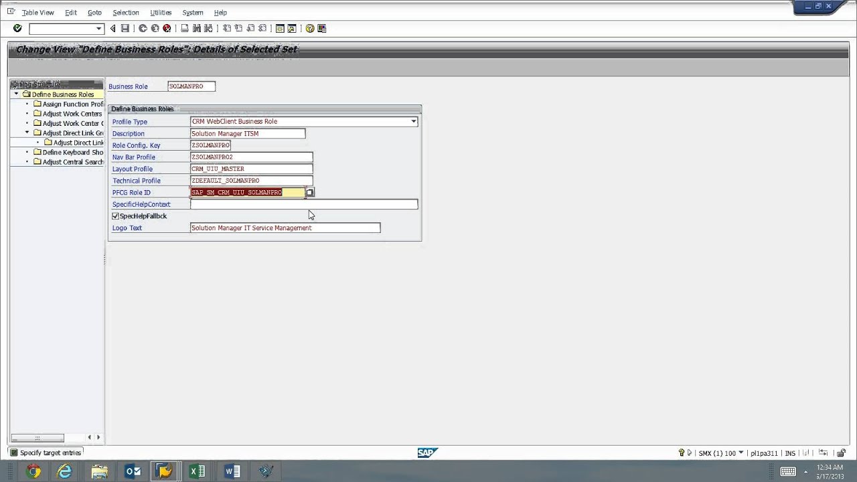Viewport: 857px width, 482px height.
Task: Open the System menu
Action: [x=193, y=12]
